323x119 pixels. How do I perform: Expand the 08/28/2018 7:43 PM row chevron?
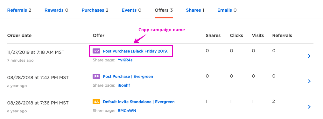(x=309, y=81)
